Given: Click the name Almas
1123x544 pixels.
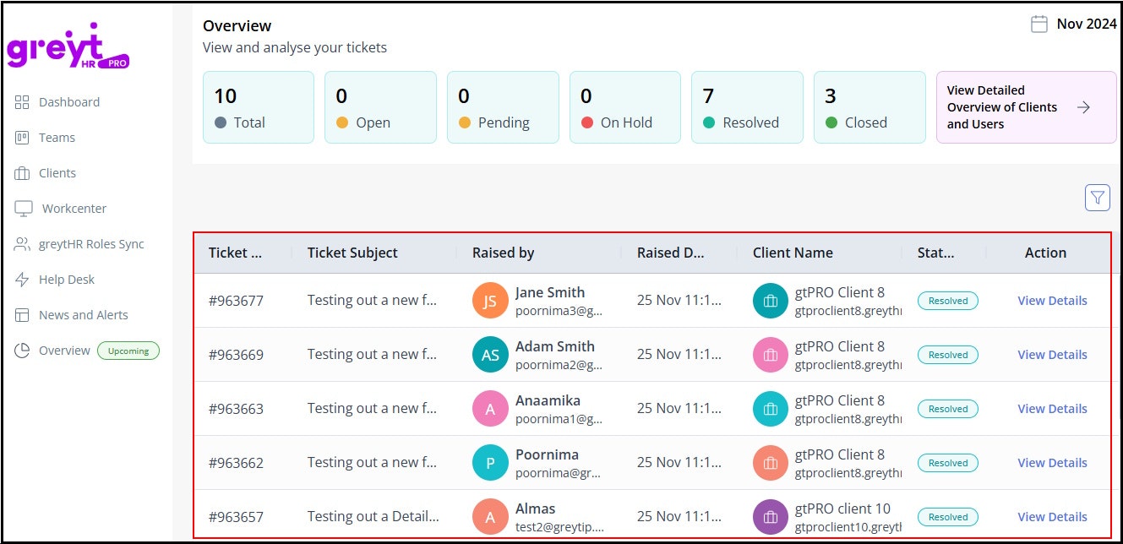Looking at the screenshot, I should tap(536, 509).
